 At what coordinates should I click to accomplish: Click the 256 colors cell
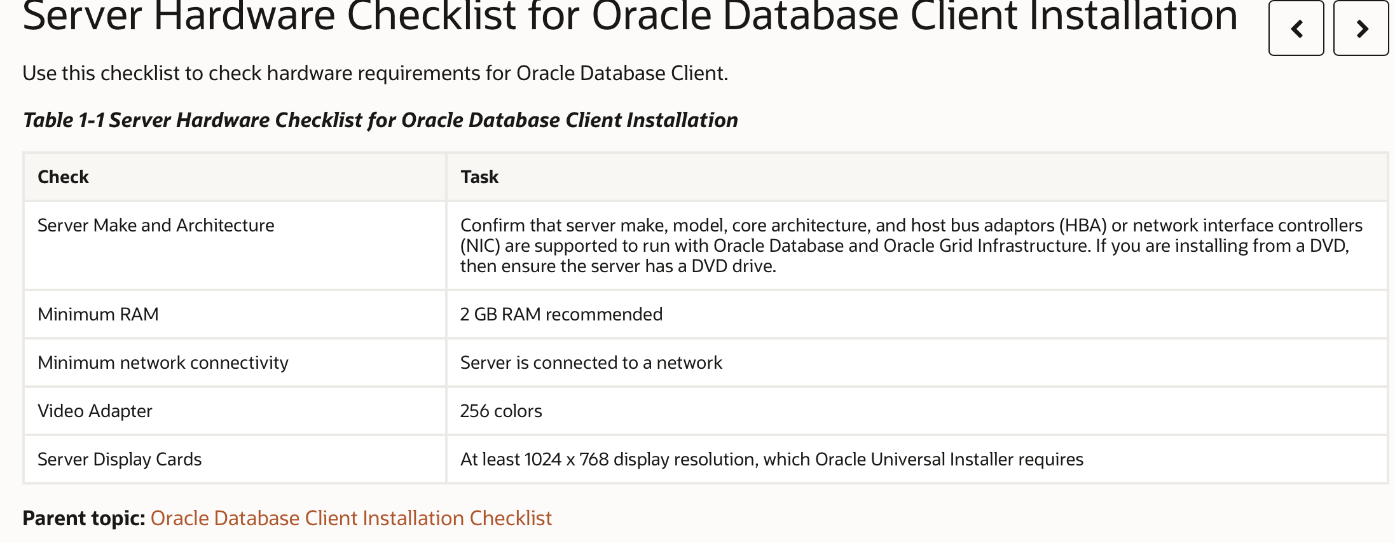pos(501,411)
